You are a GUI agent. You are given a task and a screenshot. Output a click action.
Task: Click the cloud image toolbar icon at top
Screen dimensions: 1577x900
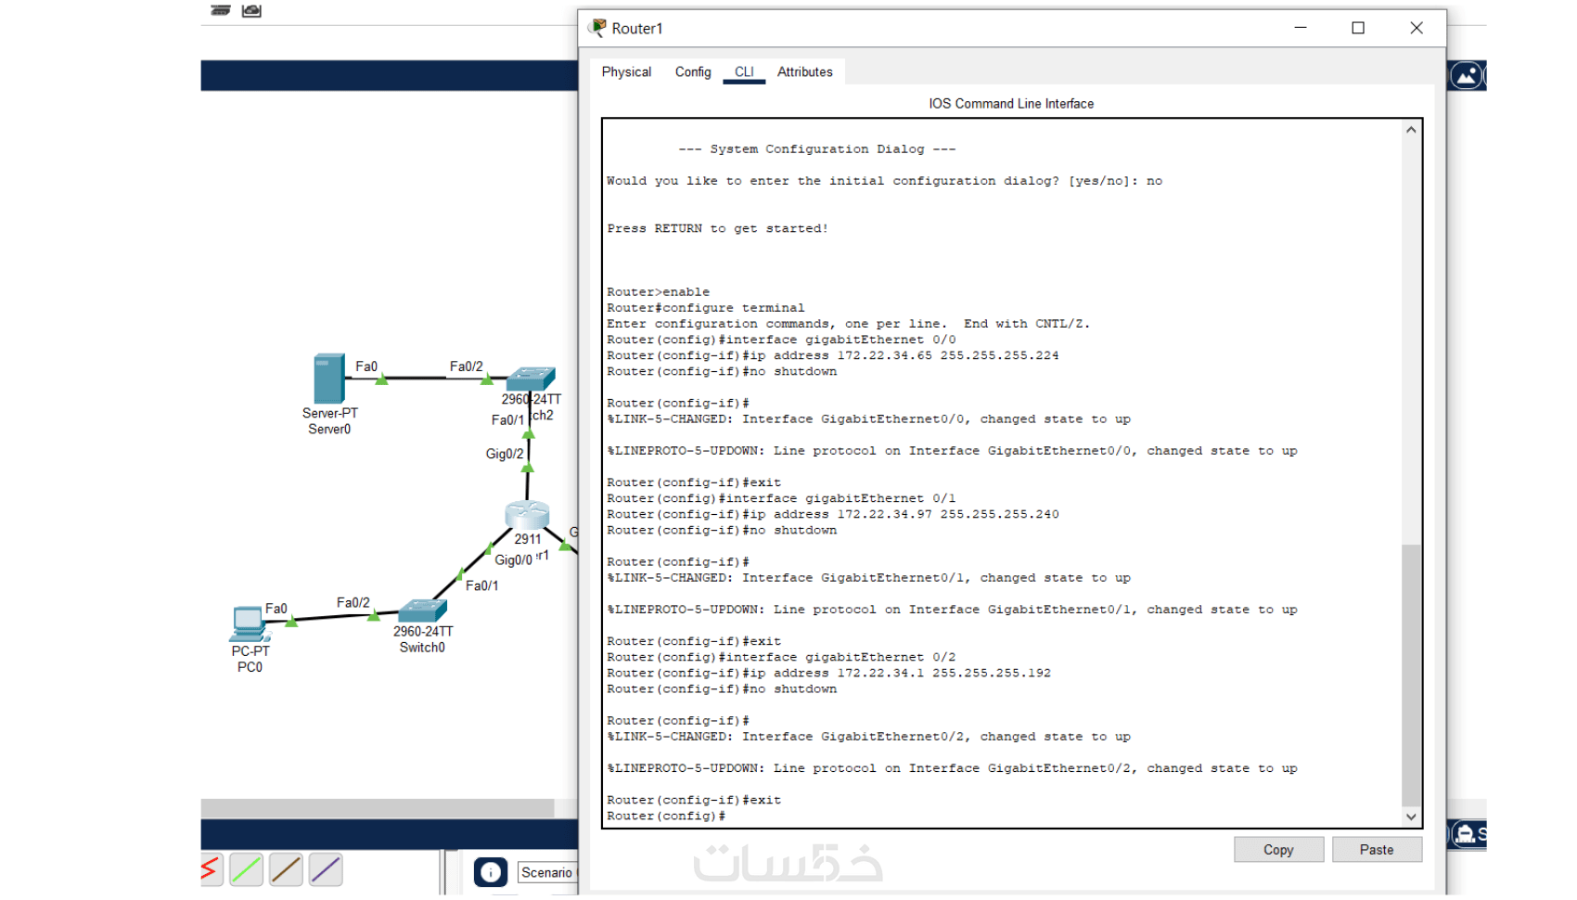(x=251, y=10)
